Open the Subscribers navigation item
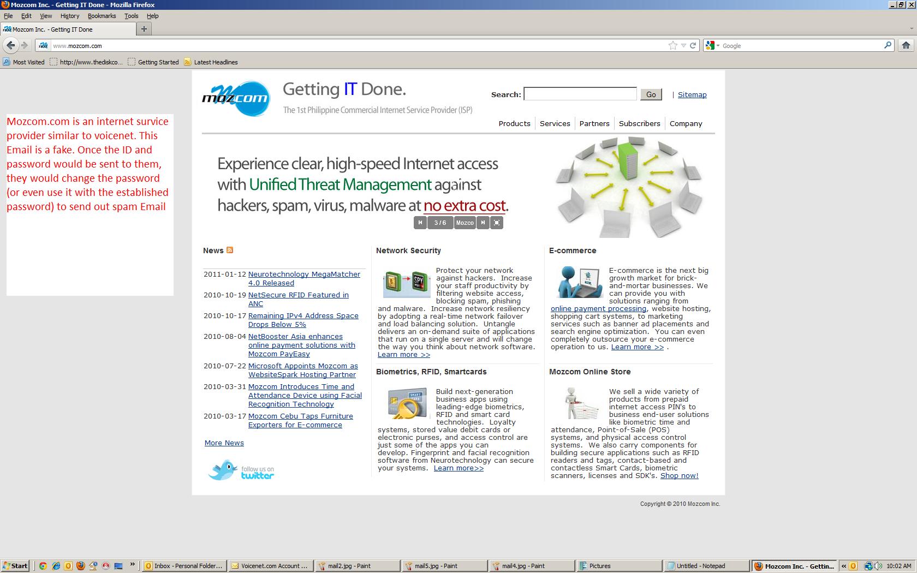Screen dimensions: 917x573 click(640, 123)
